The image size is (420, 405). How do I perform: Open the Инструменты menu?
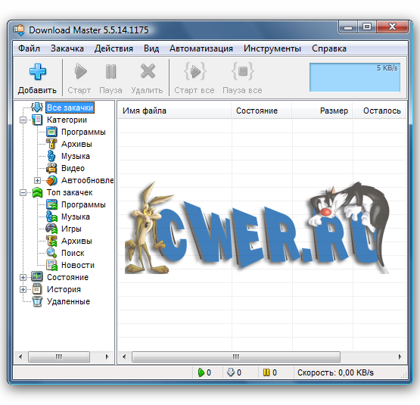tap(272, 48)
